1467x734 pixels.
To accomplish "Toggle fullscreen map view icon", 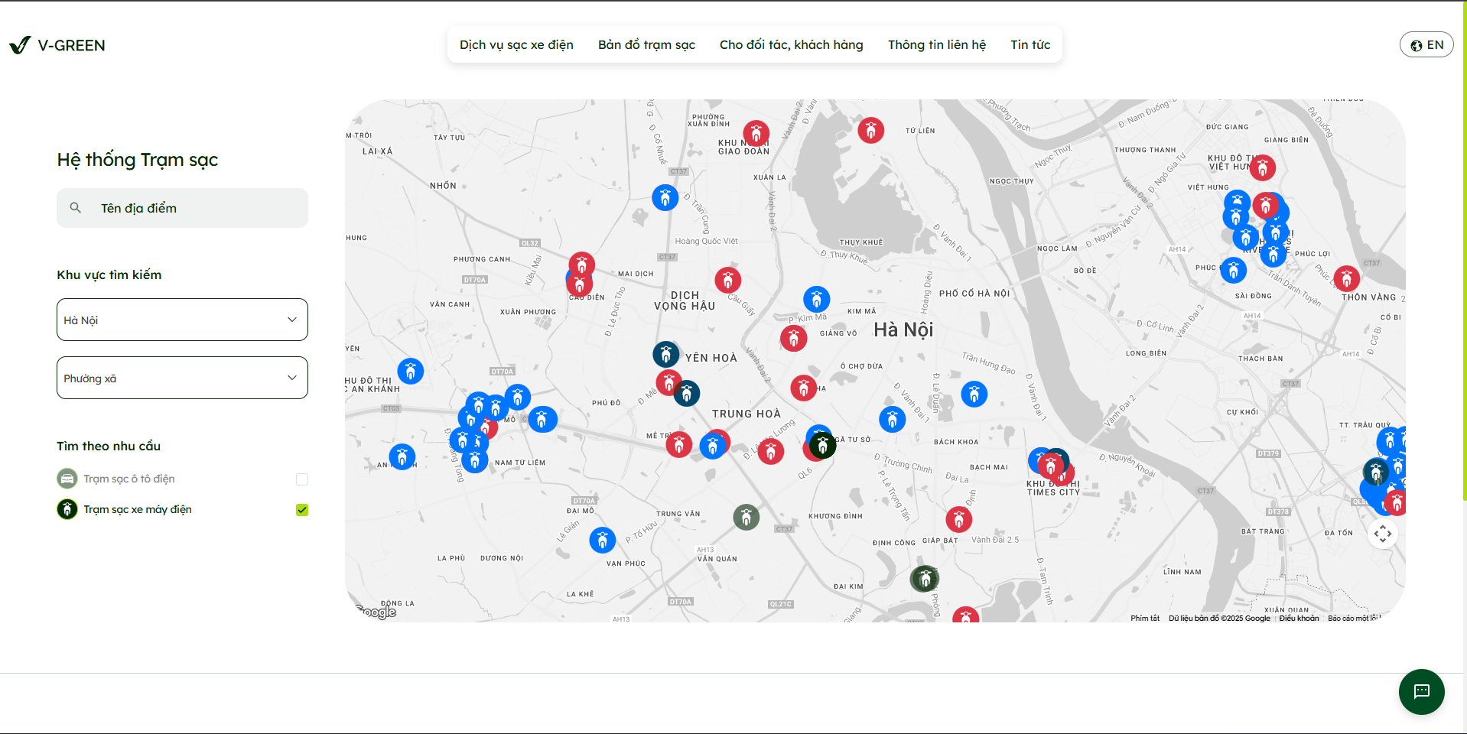I will 1382,534.
